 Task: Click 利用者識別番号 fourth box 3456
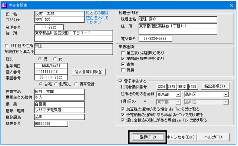[x=193, y=87]
